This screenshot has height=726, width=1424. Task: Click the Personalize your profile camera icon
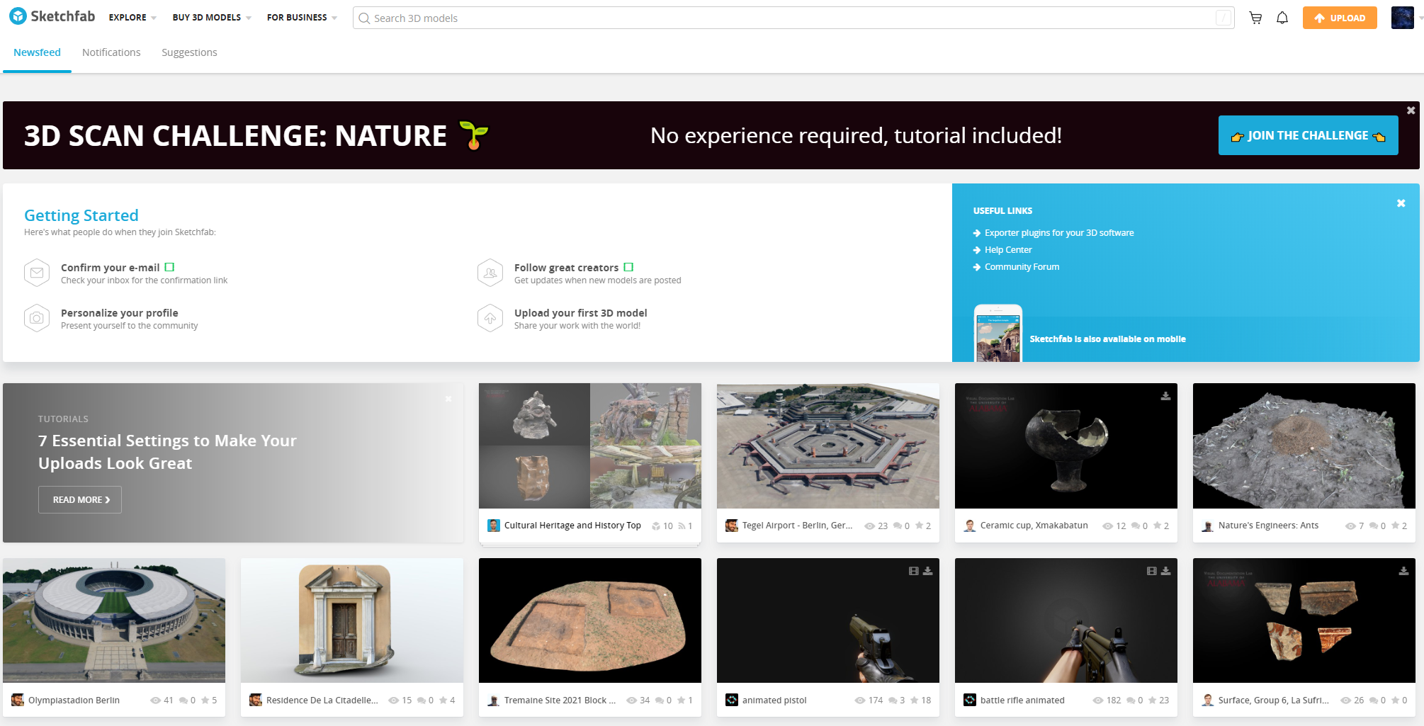[37, 318]
